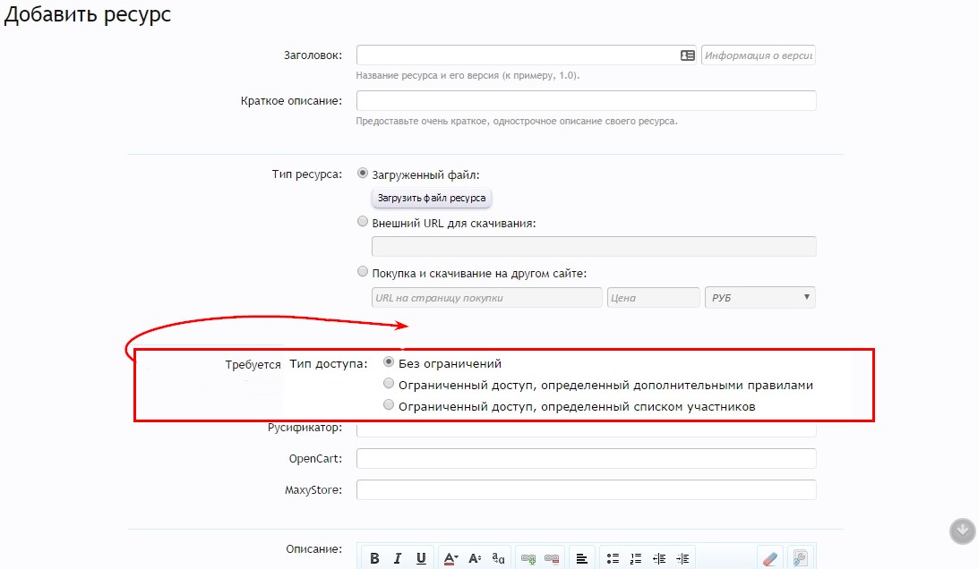This screenshot has width=978, height=569.
Task: Apply bold formatting in description editor
Action: 375,558
